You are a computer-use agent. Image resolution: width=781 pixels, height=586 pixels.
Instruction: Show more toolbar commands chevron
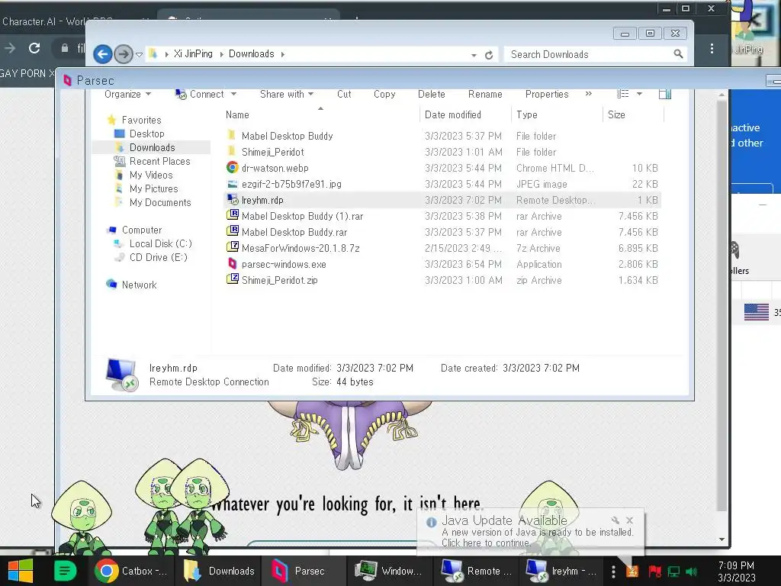click(x=589, y=94)
